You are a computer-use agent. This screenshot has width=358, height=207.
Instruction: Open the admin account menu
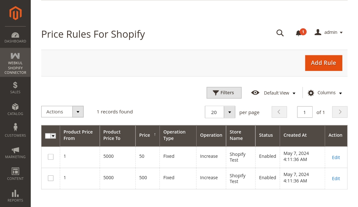[x=329, y=32]
